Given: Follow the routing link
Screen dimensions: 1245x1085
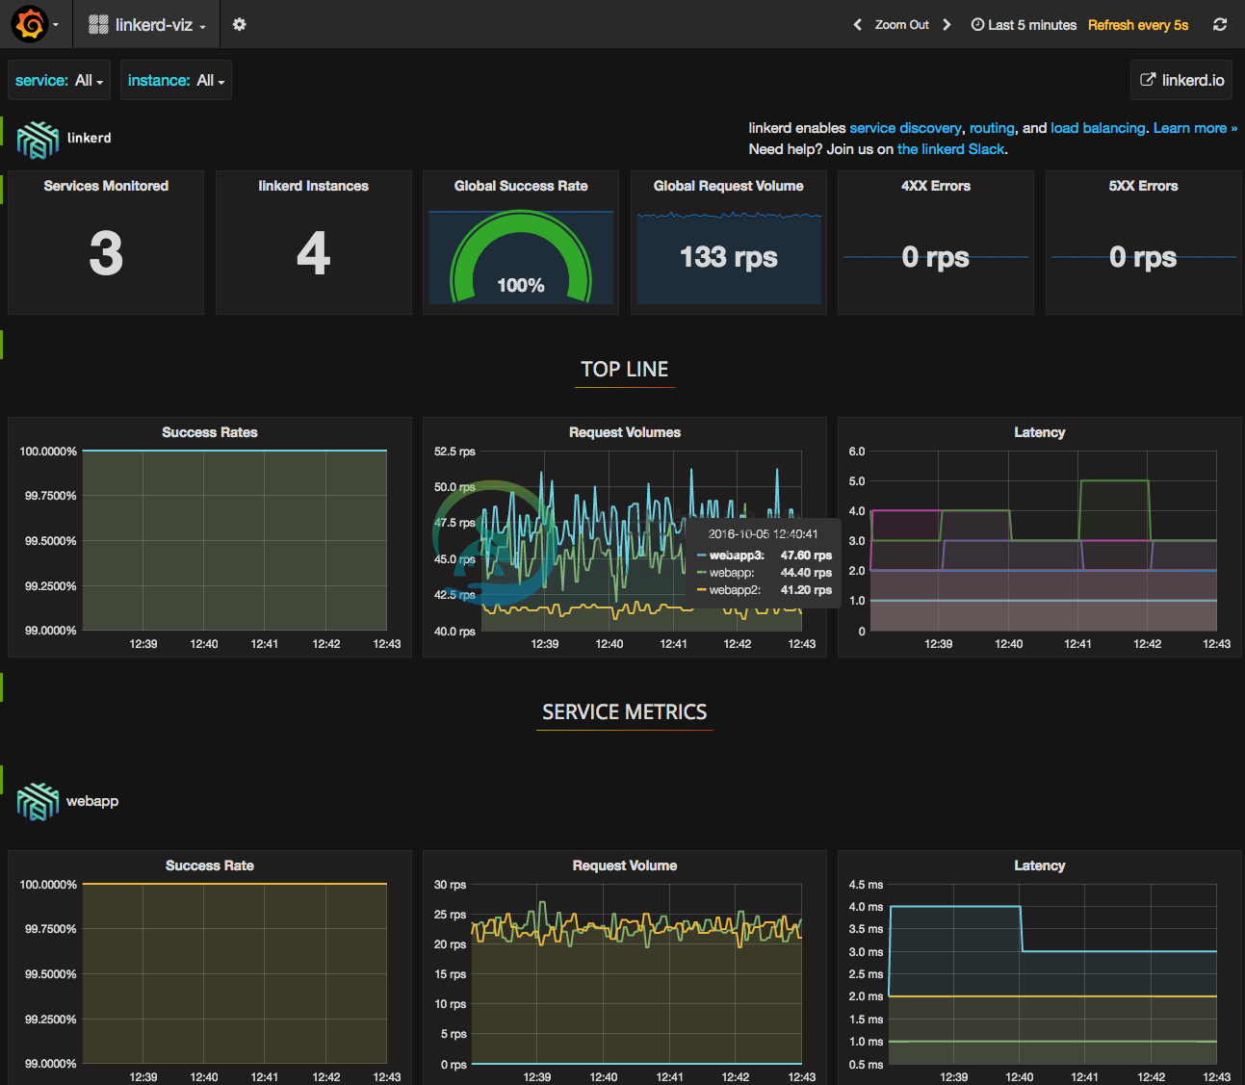Looking at the screenshot, I should 992,128.
